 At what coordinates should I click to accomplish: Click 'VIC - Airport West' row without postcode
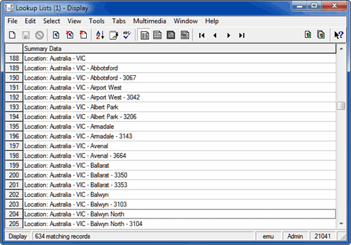point(180,87)
